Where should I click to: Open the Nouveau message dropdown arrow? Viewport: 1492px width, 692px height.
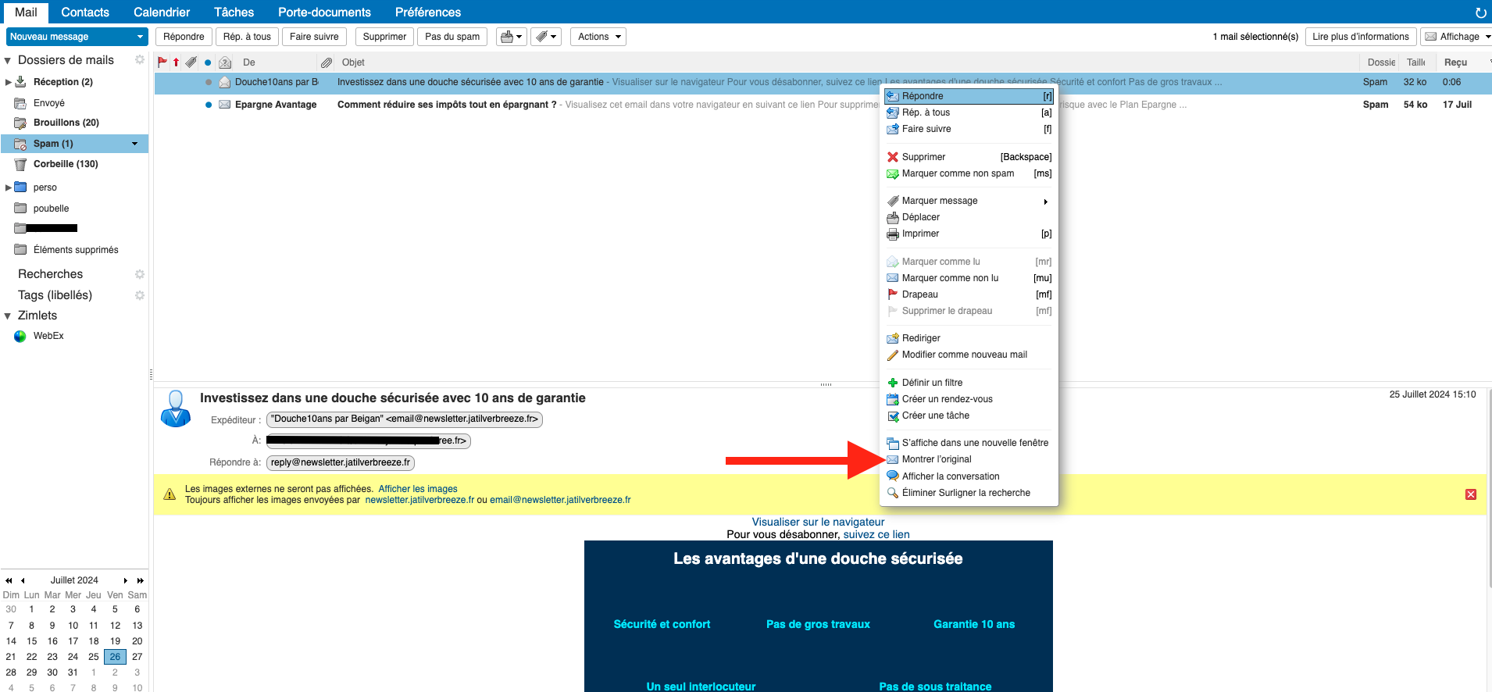[140, 37]
